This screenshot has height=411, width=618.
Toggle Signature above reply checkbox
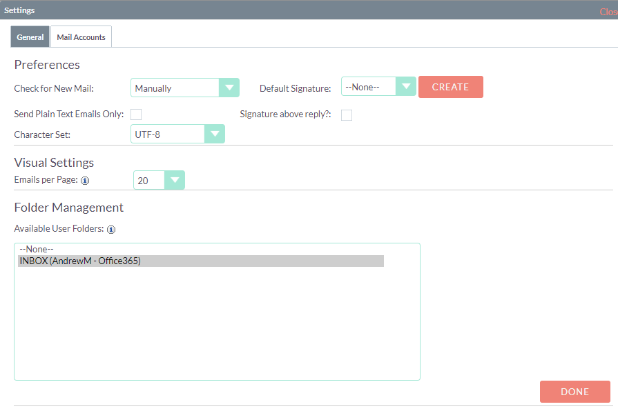pos(347,115)
